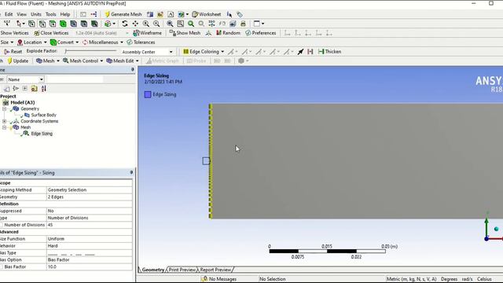Select Model (A3) in the outline
Image resolution: width=503 pixels, height=283 pixels.
(x=23, y=103)
